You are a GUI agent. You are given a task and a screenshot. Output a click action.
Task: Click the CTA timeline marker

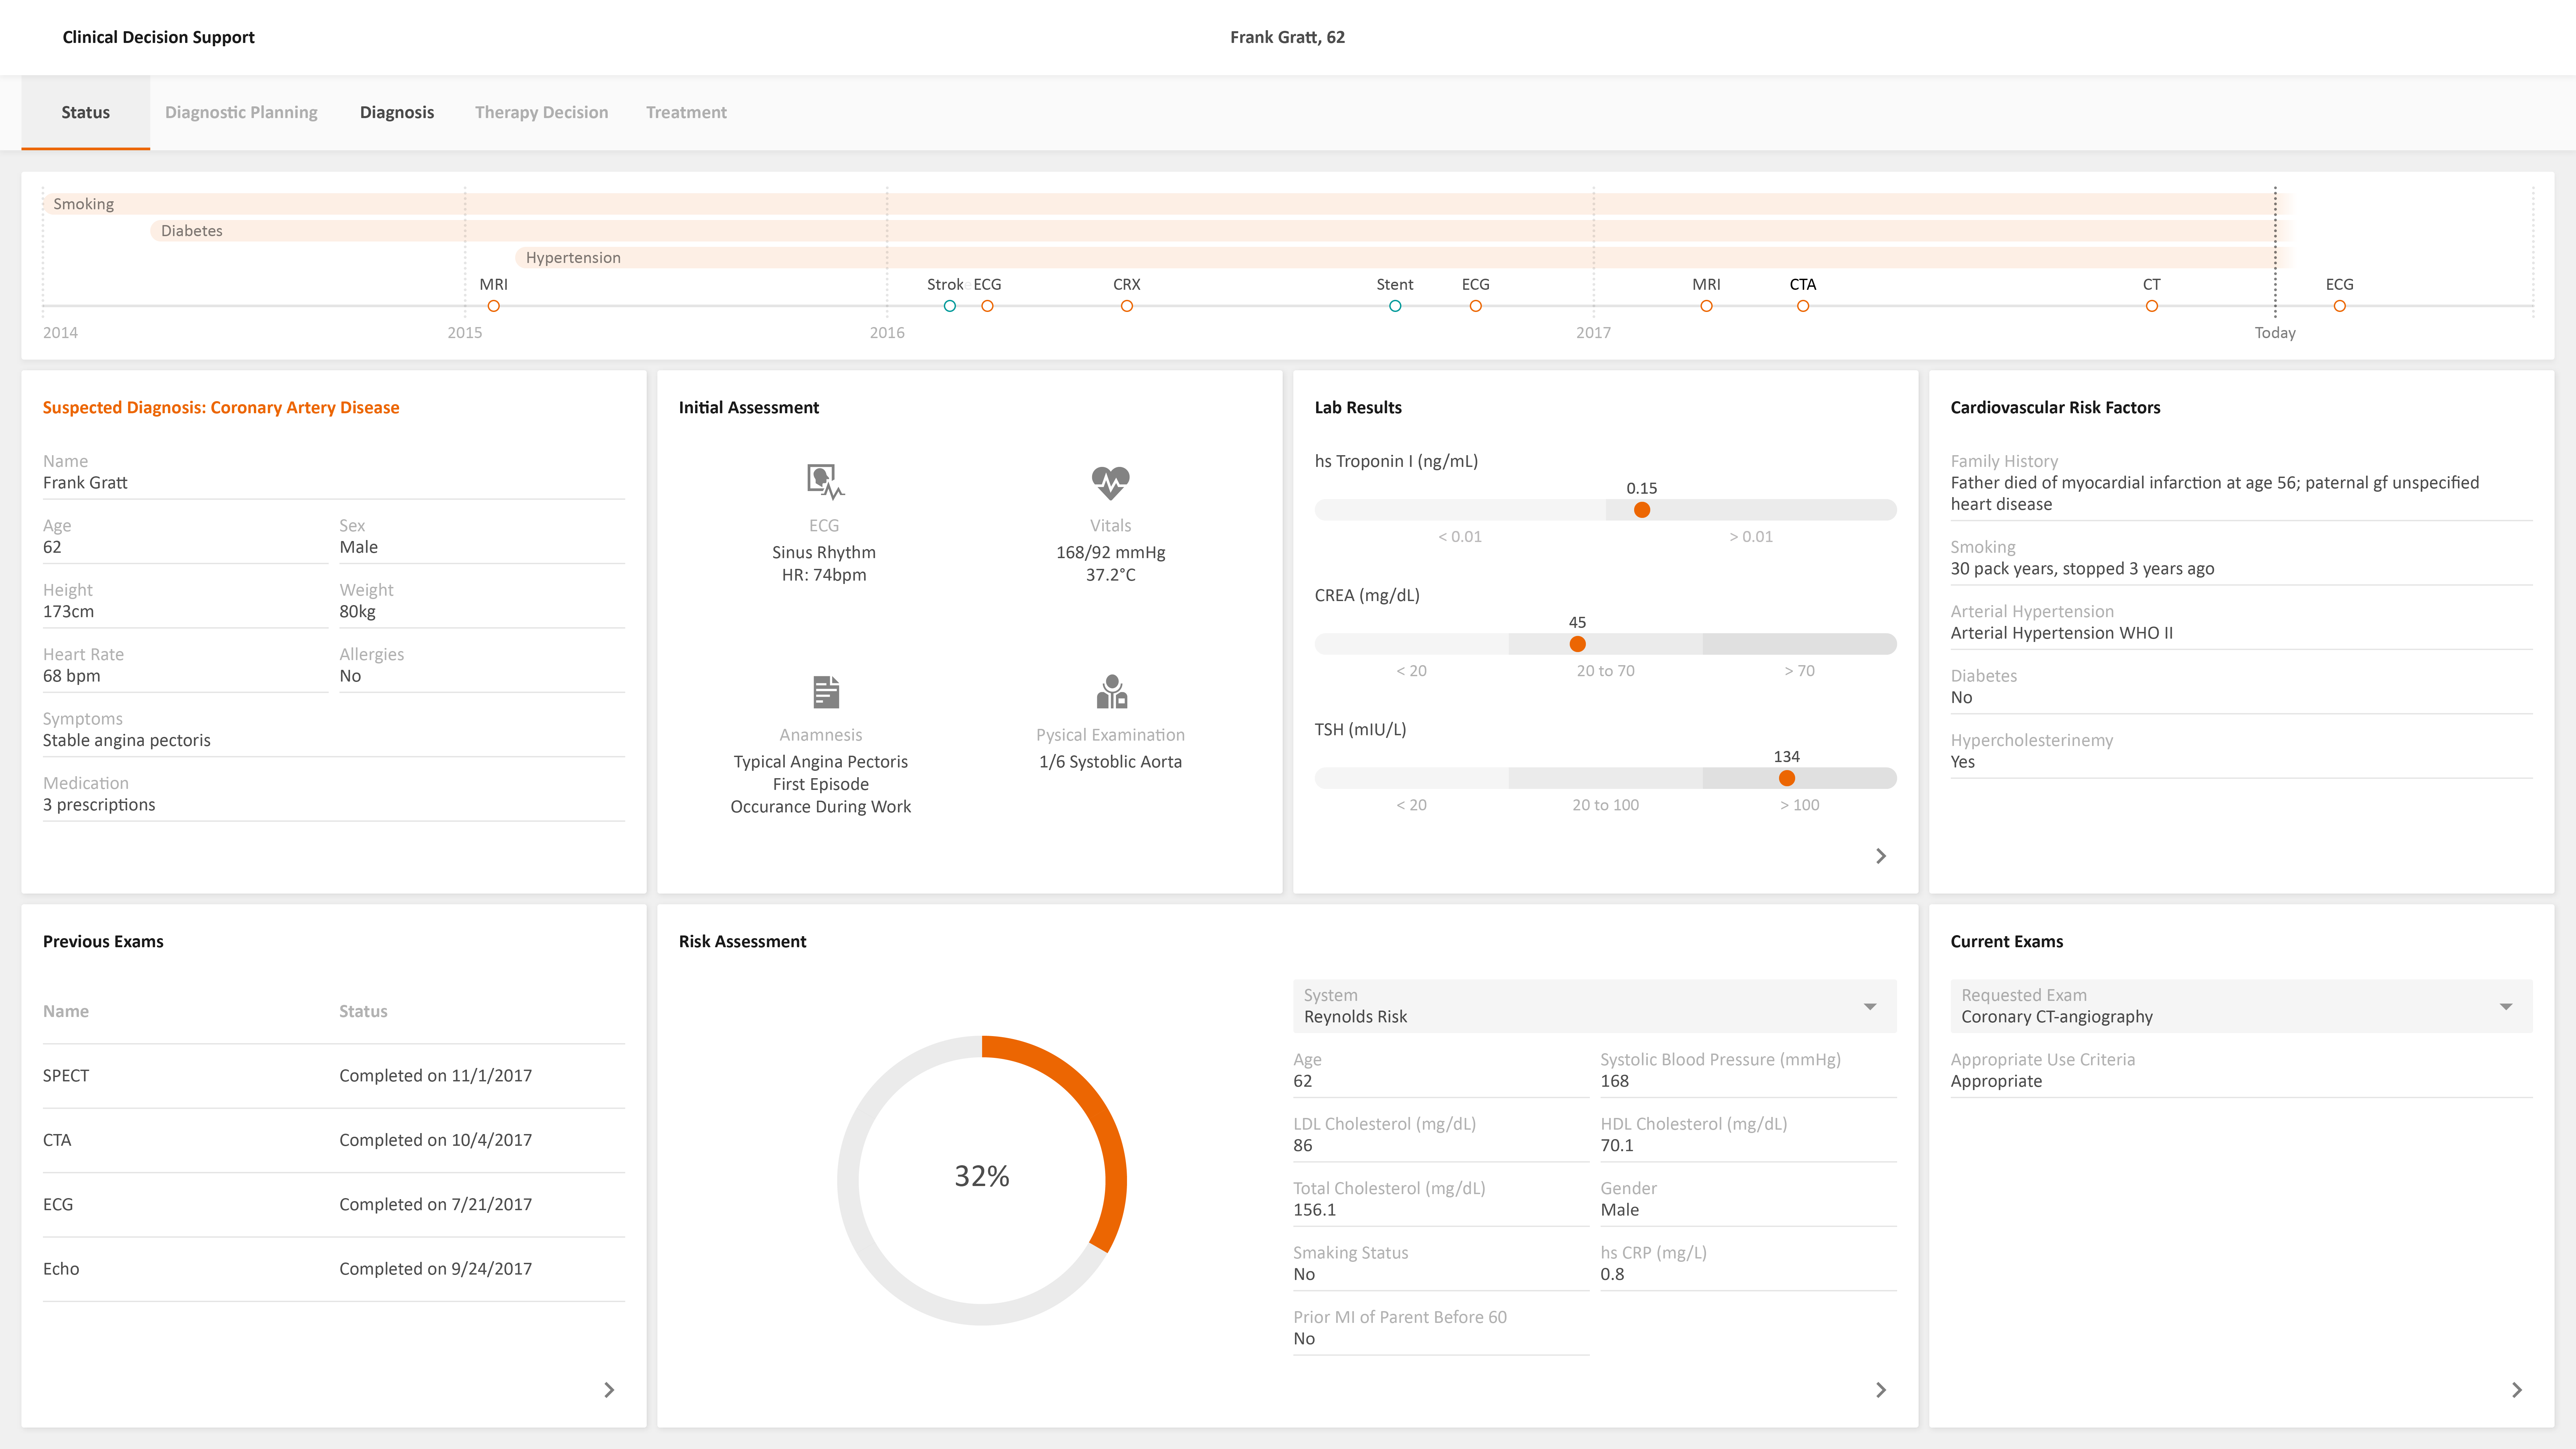1803,306
